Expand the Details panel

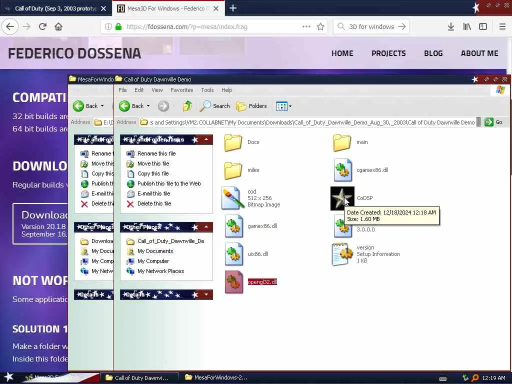click(206, 294)
